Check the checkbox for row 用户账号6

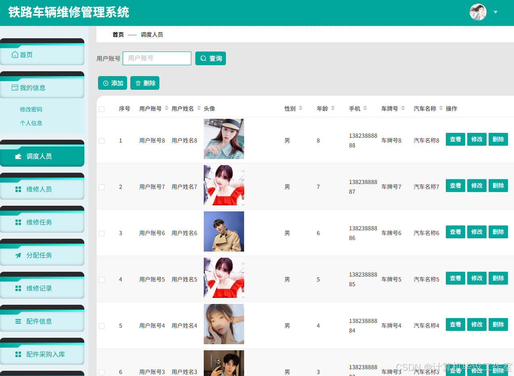pyautogui.click(x=102, y=233)
